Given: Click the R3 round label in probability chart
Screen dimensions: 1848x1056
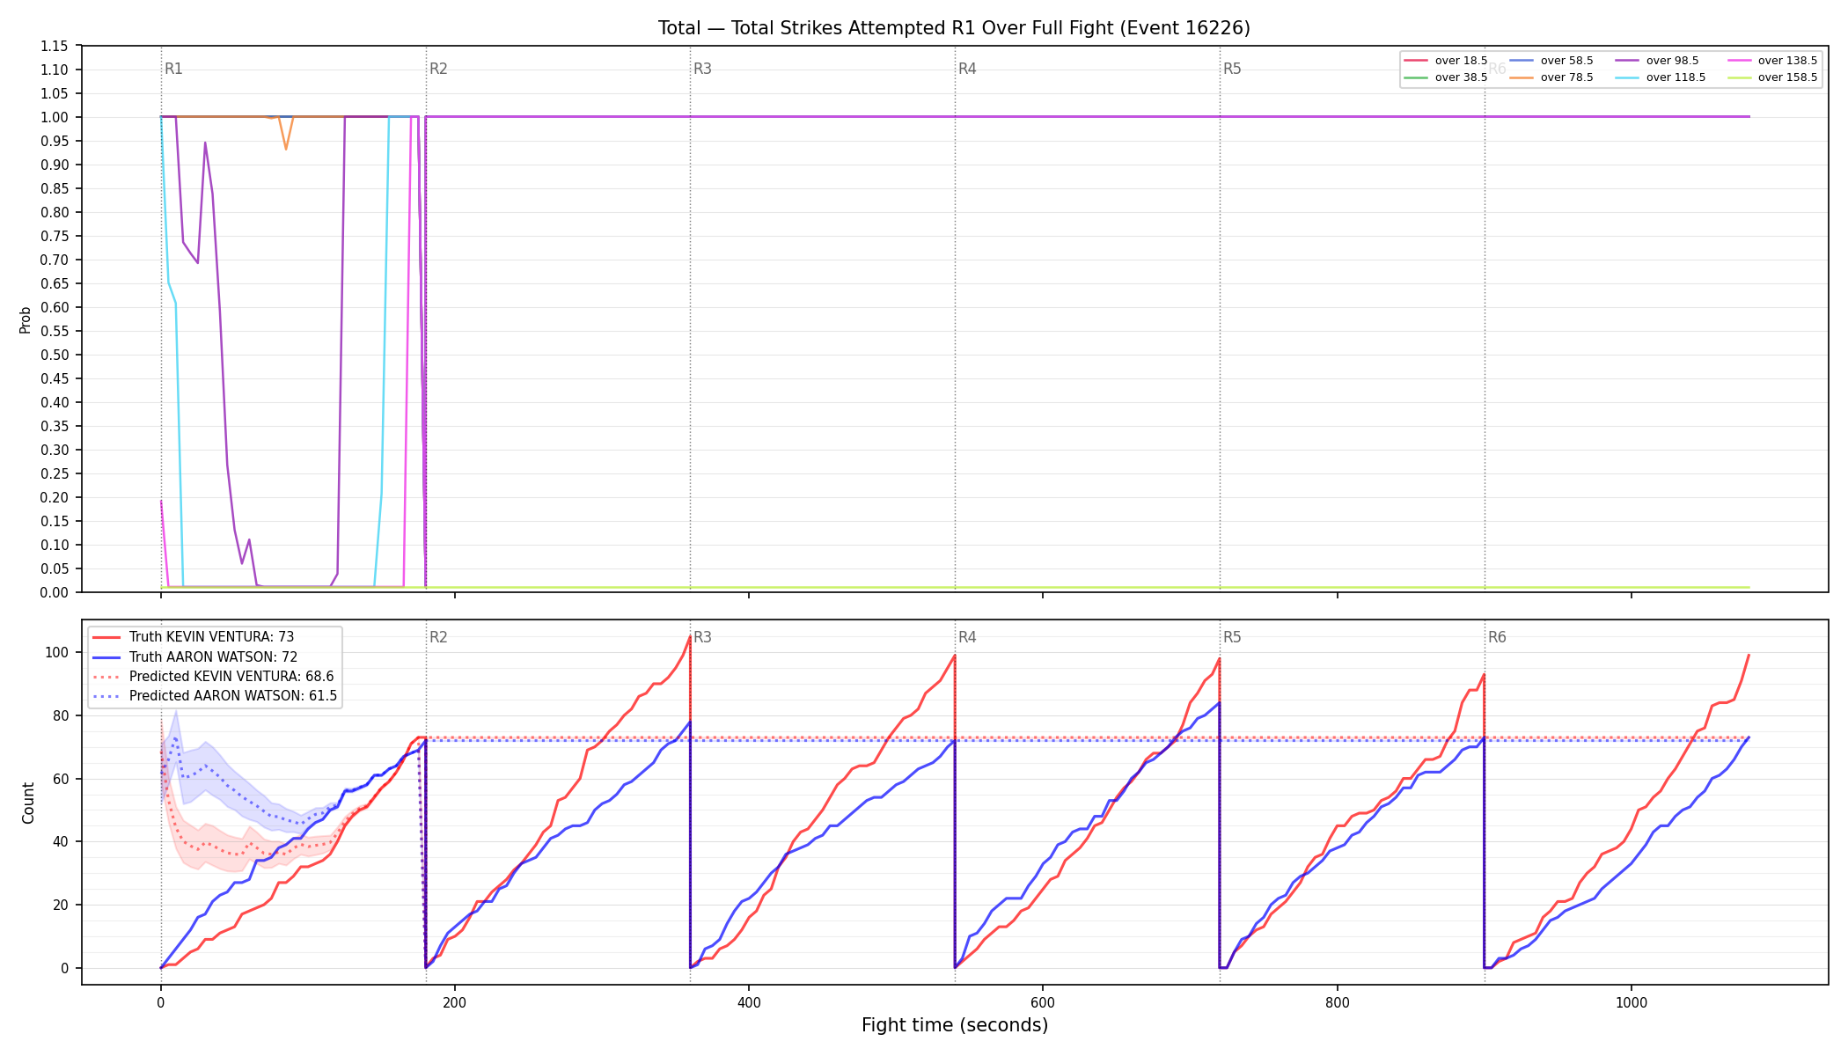Looking at the screenshot, I should [702, 69].
